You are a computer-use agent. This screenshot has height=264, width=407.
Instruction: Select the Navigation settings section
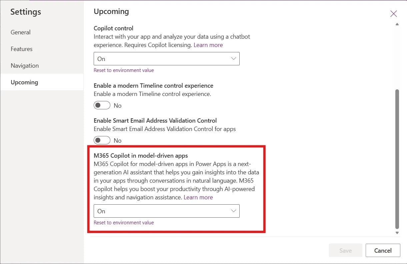(x=25, y=65)
